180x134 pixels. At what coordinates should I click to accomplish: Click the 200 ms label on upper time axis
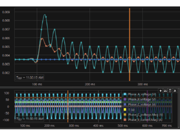coord(90,84)
